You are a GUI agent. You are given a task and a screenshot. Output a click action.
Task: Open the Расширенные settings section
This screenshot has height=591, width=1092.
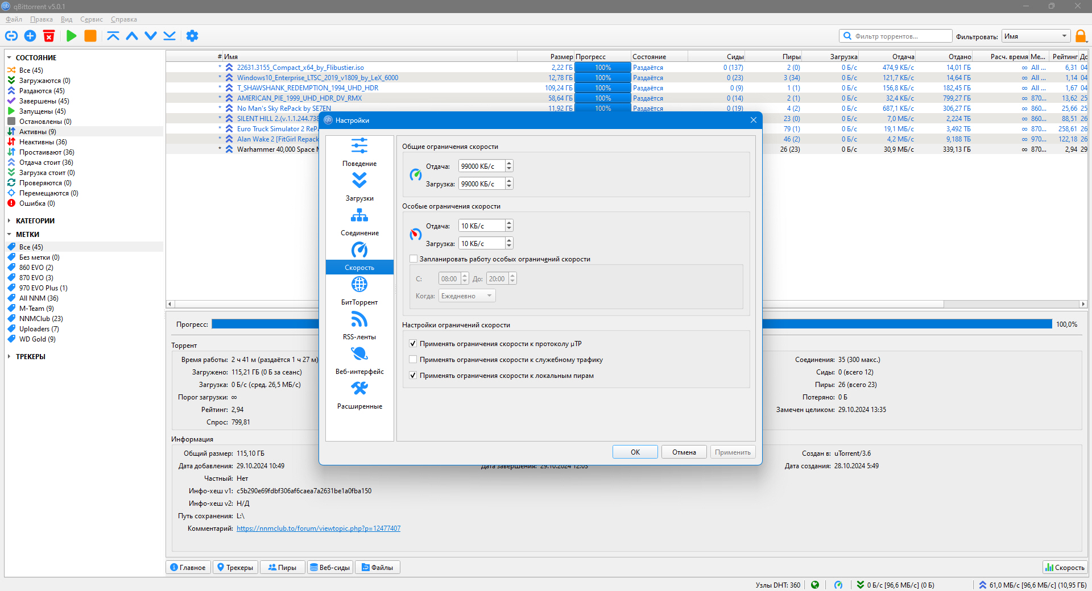pos(359,395)
